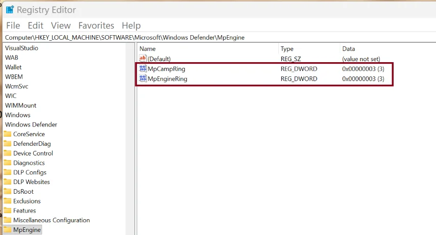Click the Features folder icon
Viewport: 436px width, 235px height.
point(8,211)
